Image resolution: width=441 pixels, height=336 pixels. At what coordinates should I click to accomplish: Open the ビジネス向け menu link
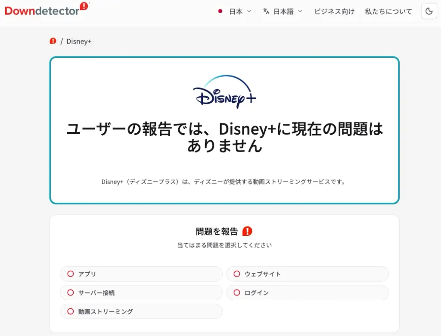click(334, 12)
